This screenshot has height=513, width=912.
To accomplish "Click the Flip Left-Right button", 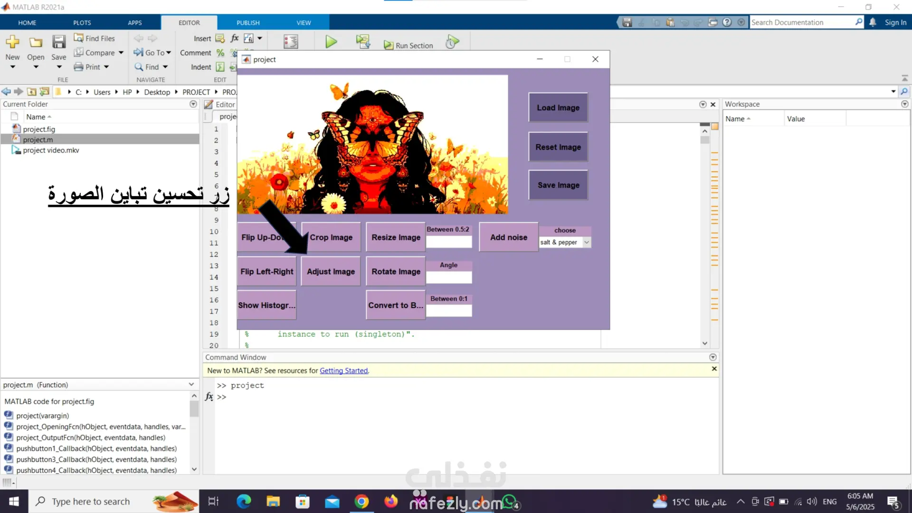I will [x=266, y=271].
